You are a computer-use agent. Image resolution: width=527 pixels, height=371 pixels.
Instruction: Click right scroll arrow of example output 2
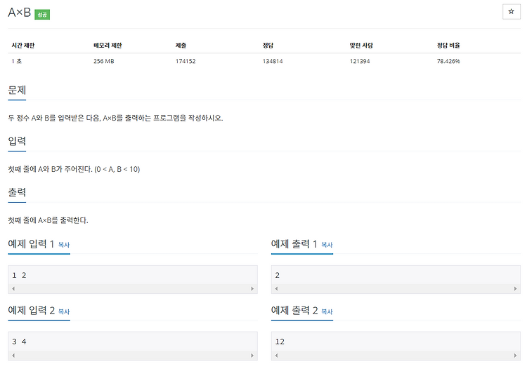515,356
